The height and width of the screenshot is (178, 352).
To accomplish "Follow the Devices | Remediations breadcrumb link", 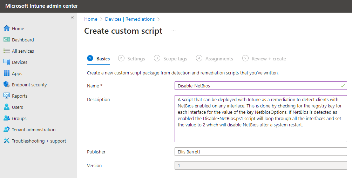I will point(130,19).
